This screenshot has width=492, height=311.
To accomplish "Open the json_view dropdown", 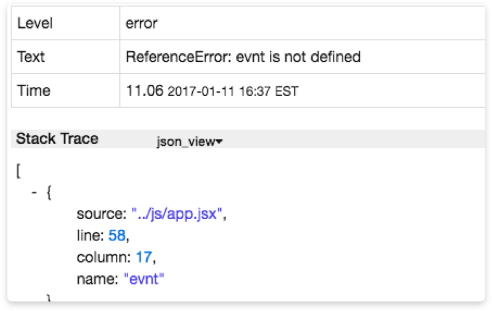I will [x=190, y=142].
